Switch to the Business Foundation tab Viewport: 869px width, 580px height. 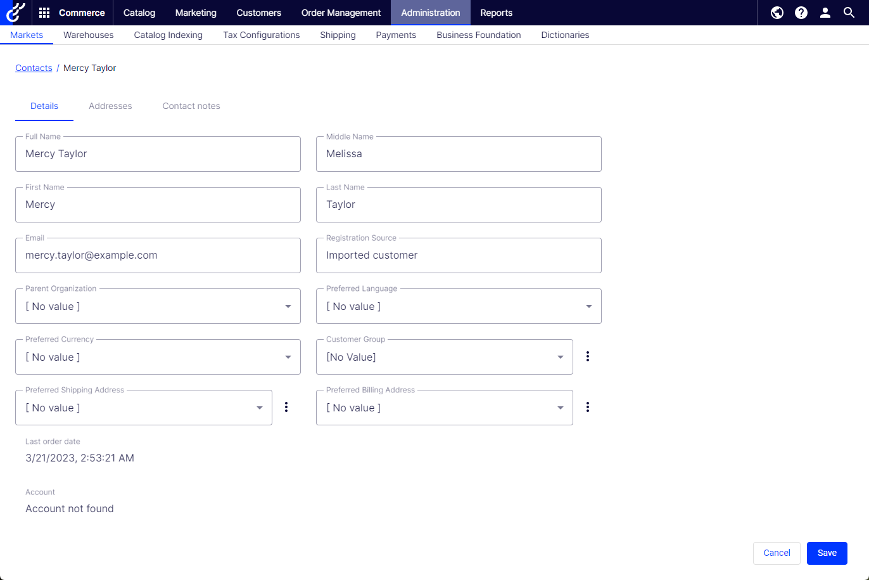pyautogui.click(x=479, y=35)
